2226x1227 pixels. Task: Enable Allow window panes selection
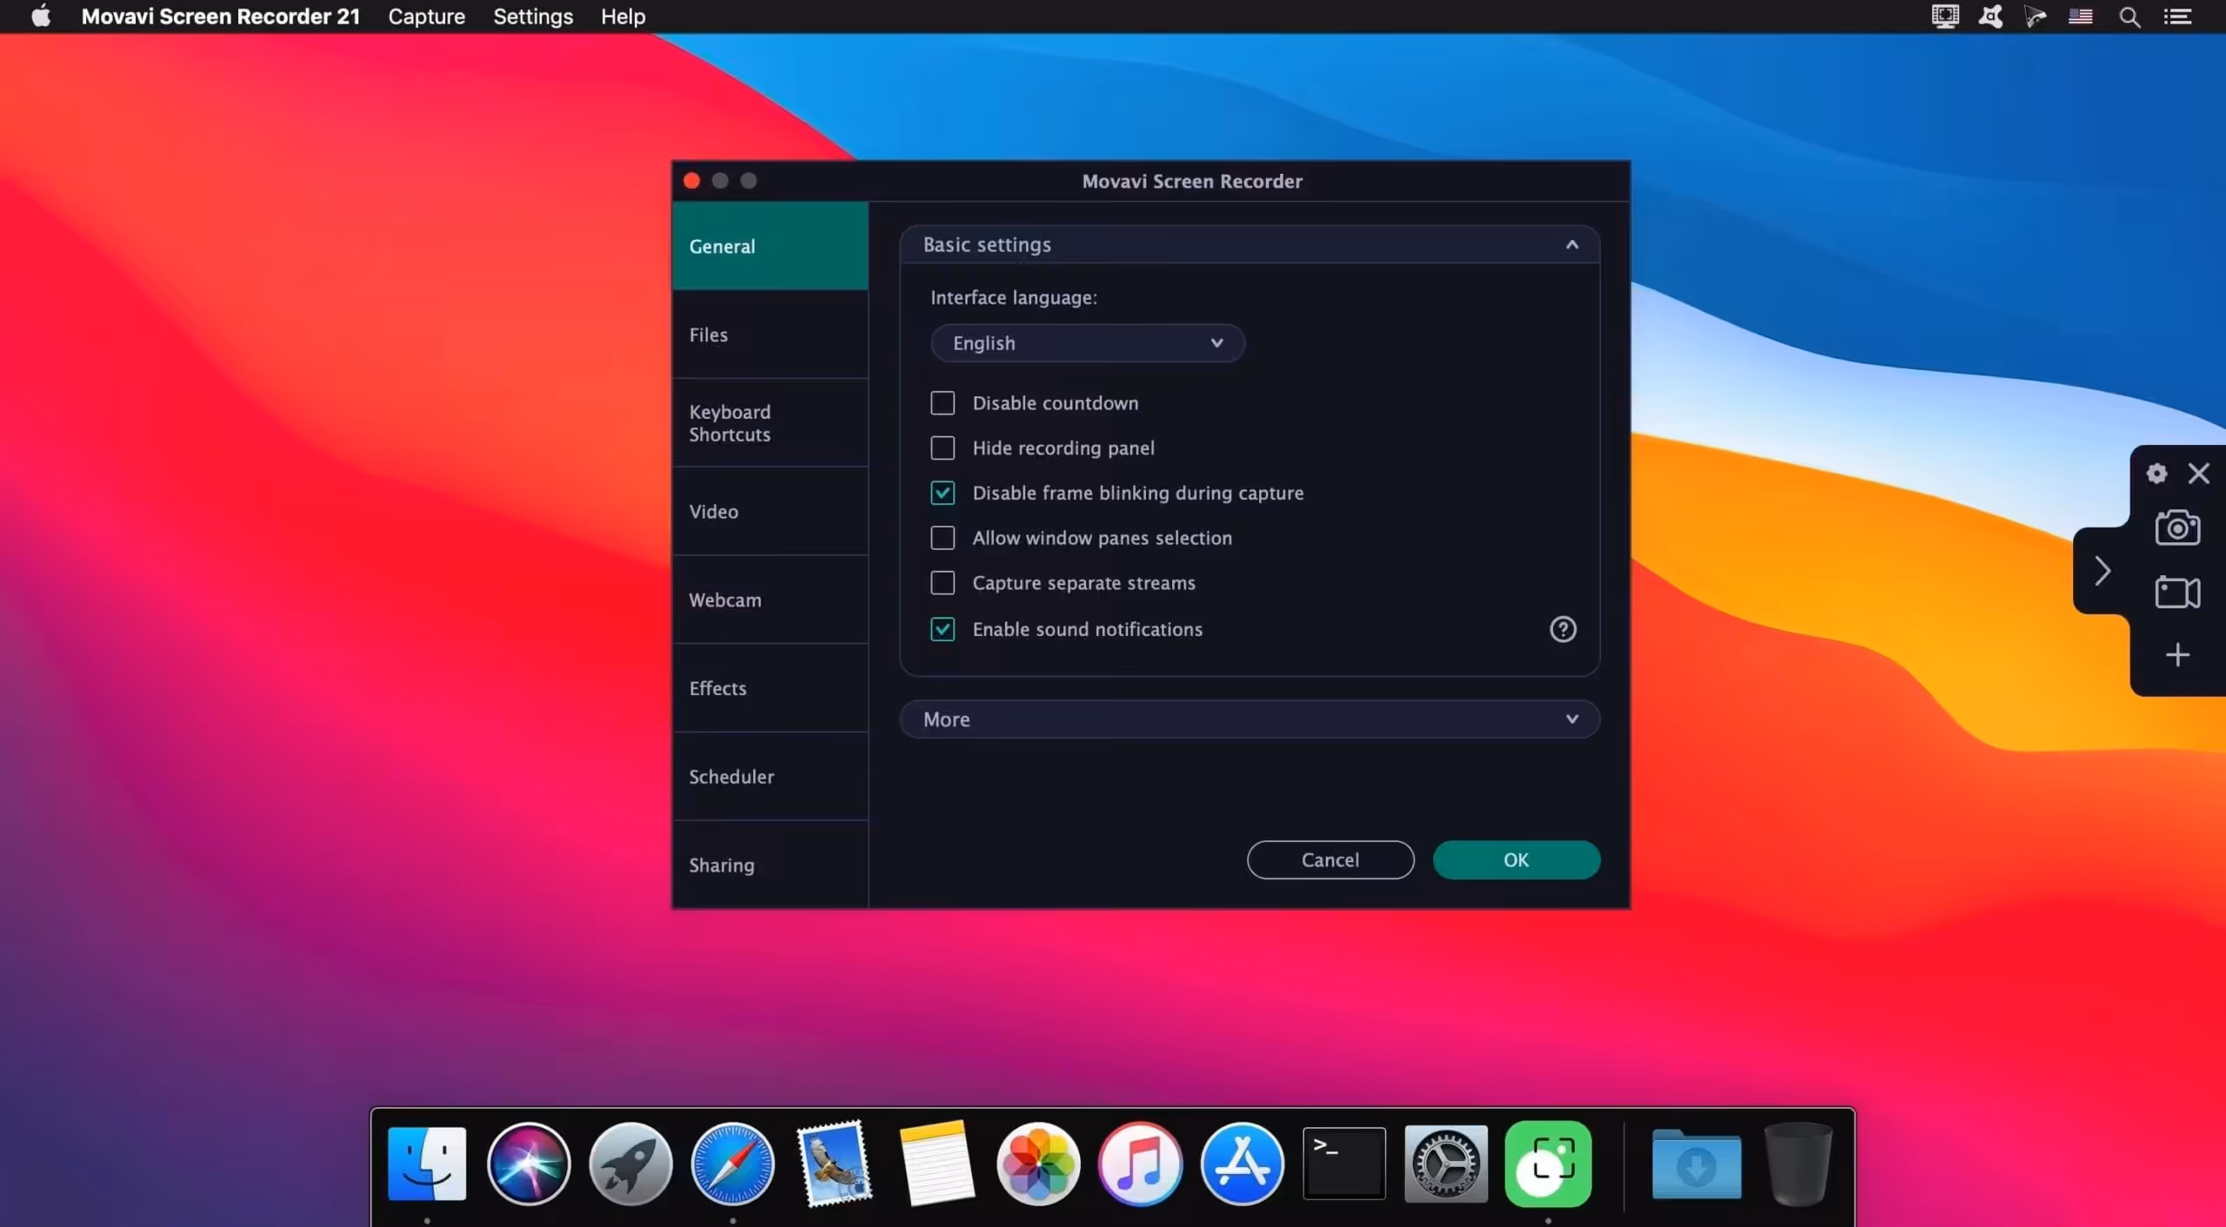(x=943, y=538)
